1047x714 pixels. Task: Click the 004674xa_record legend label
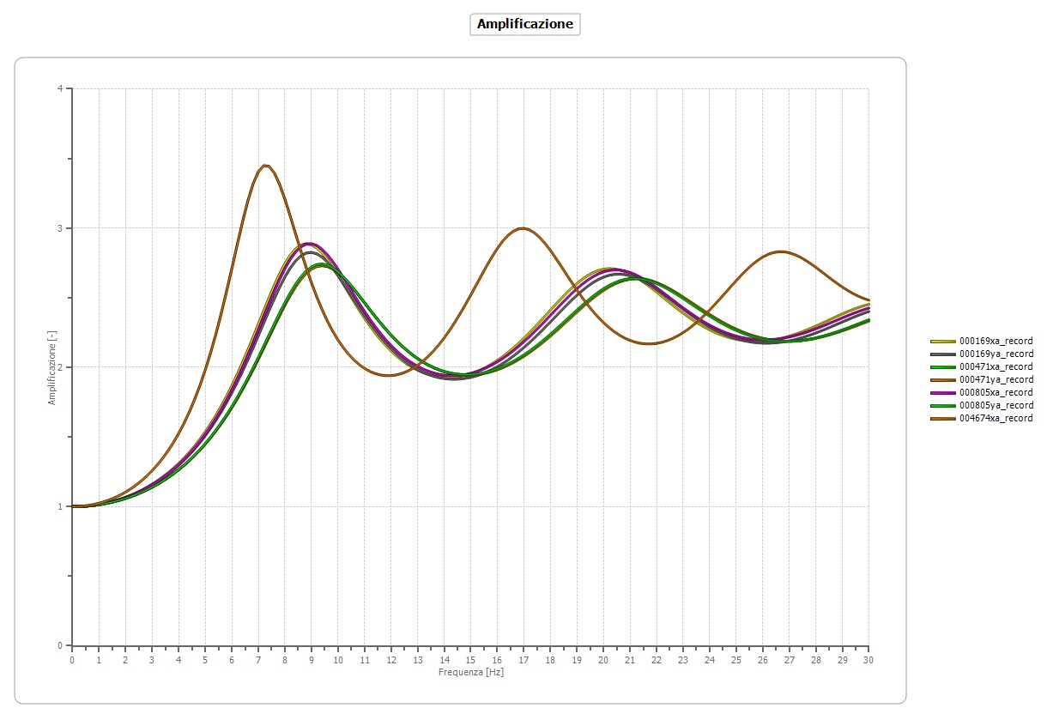point(996,418)
